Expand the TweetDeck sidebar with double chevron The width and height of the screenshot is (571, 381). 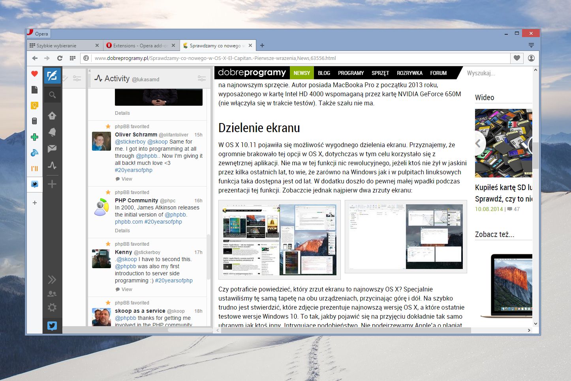52,280
